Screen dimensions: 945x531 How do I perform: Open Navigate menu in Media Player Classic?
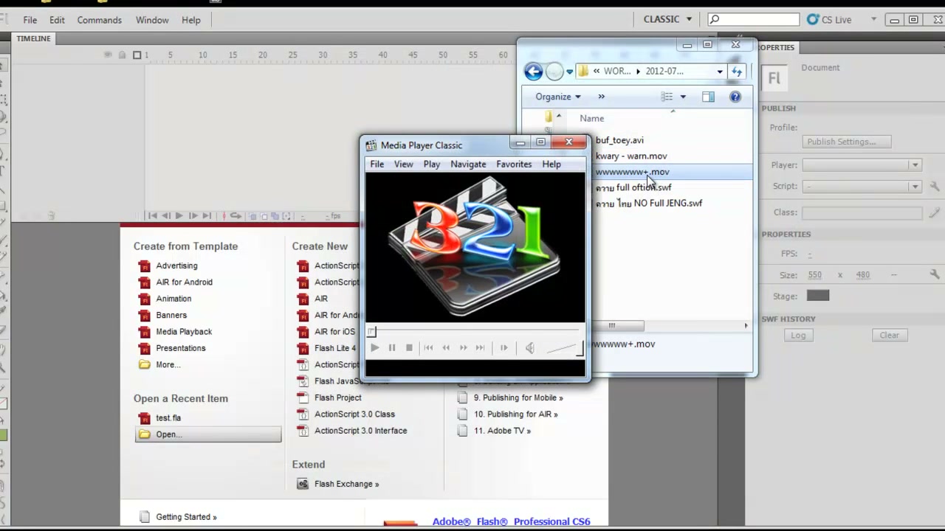coord(468,164)
